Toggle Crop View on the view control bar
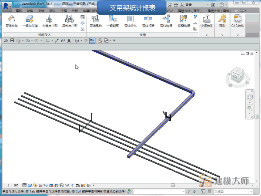The height and width of the screenshot is (196, 261). [x=51, y=185]
